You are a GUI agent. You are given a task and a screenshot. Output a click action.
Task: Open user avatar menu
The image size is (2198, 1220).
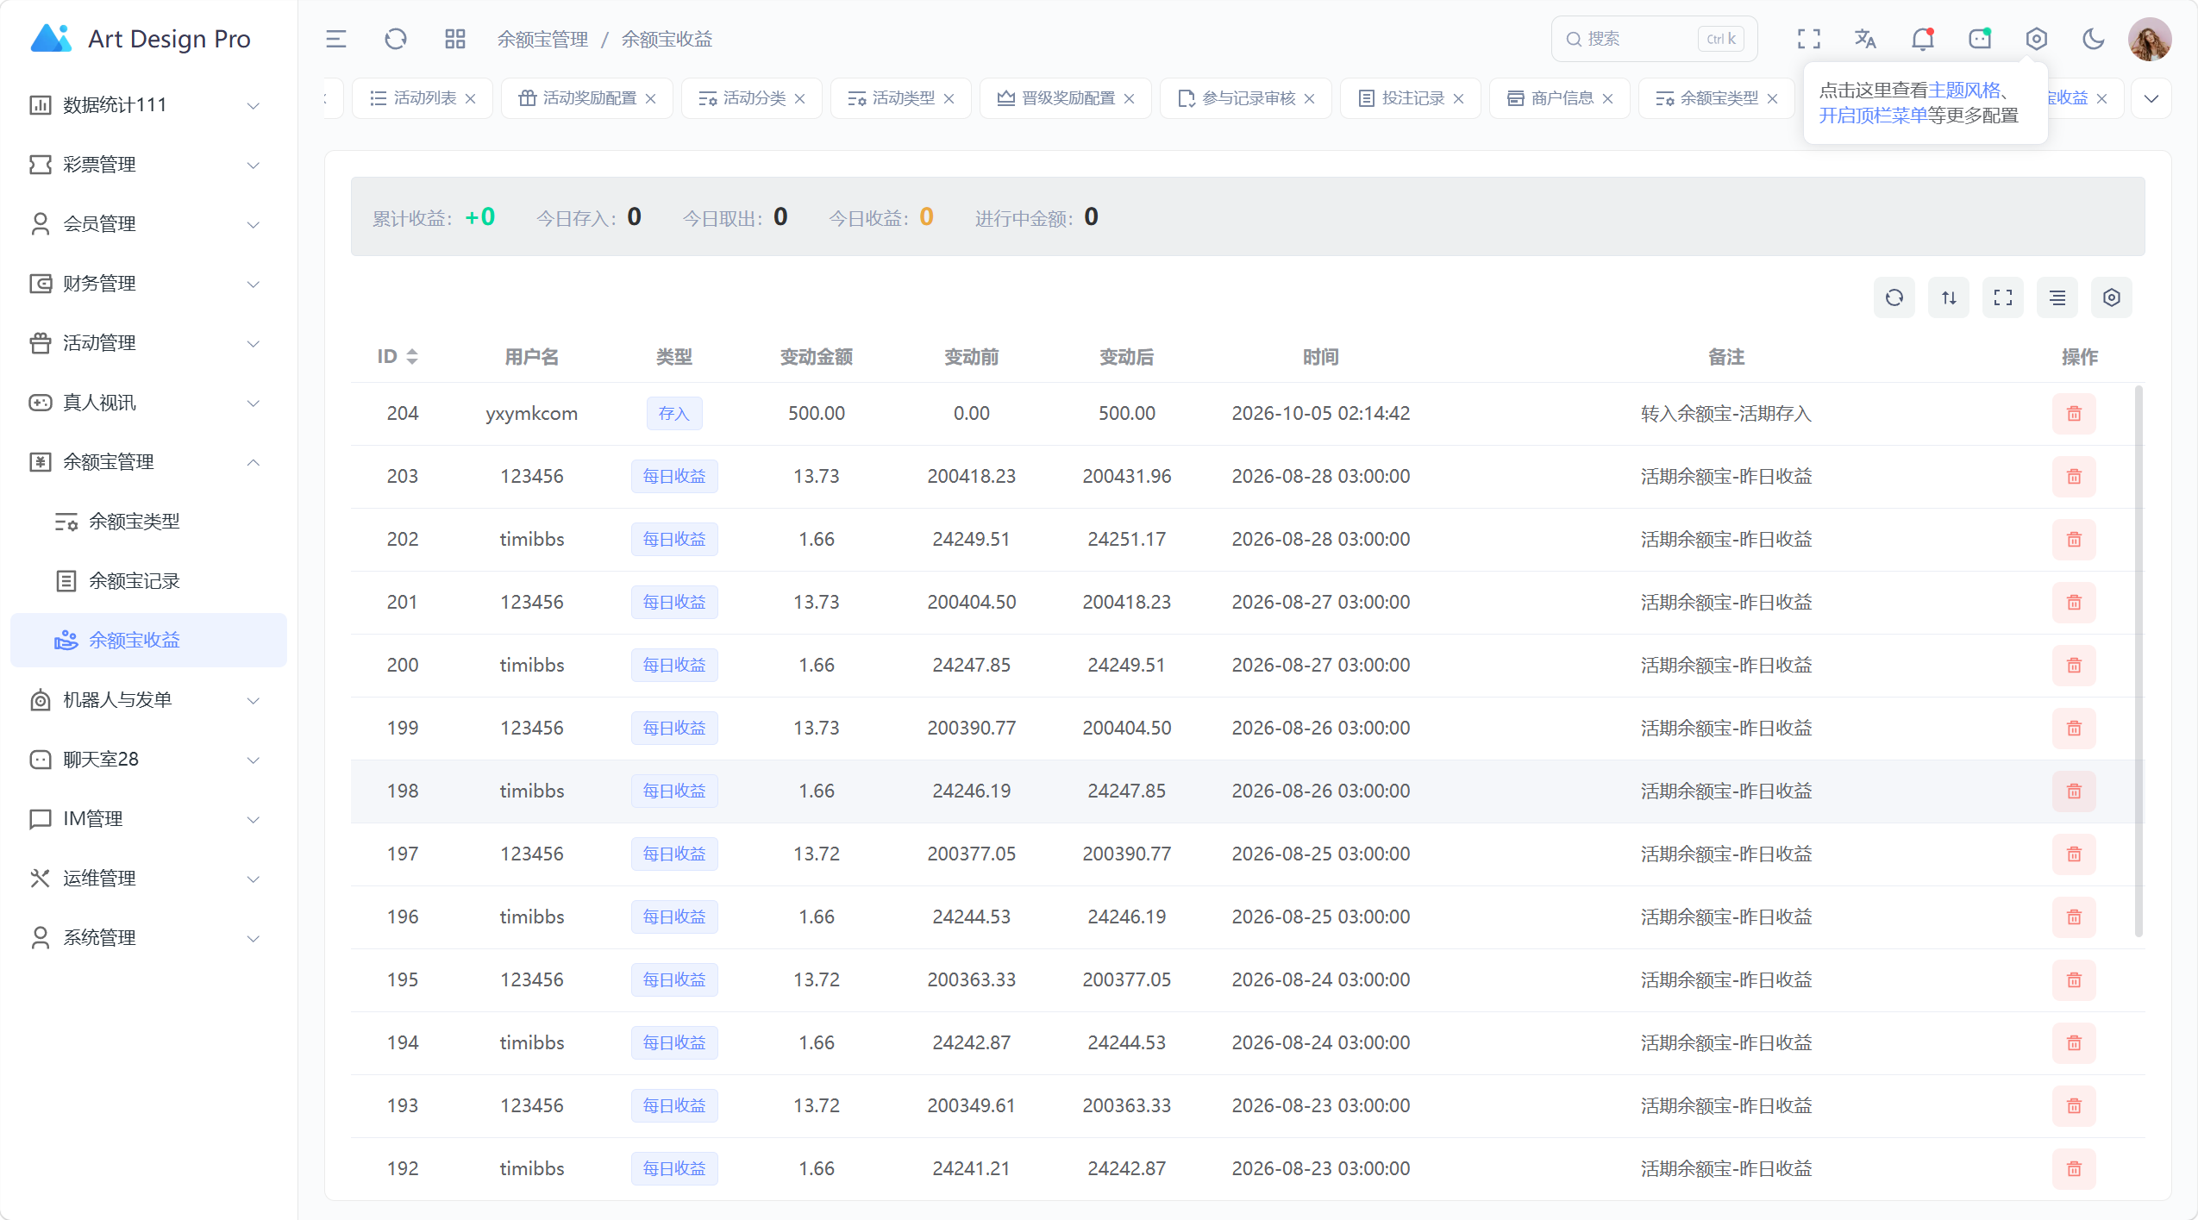click(x=2150, y=39)
